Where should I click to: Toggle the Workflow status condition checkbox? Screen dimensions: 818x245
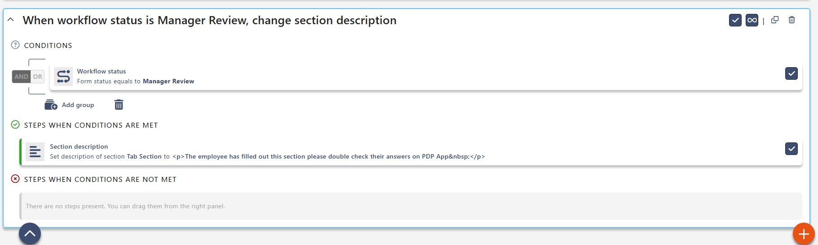click(x=791, y=73)
